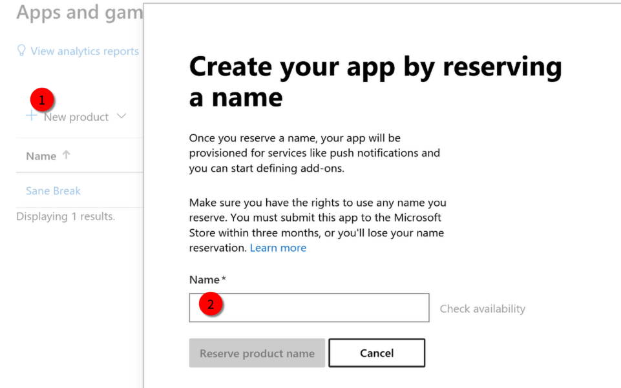Screen dimensions: 621x388
Task: Cancel the name reservation dialog
Action: tap(376, 353)
